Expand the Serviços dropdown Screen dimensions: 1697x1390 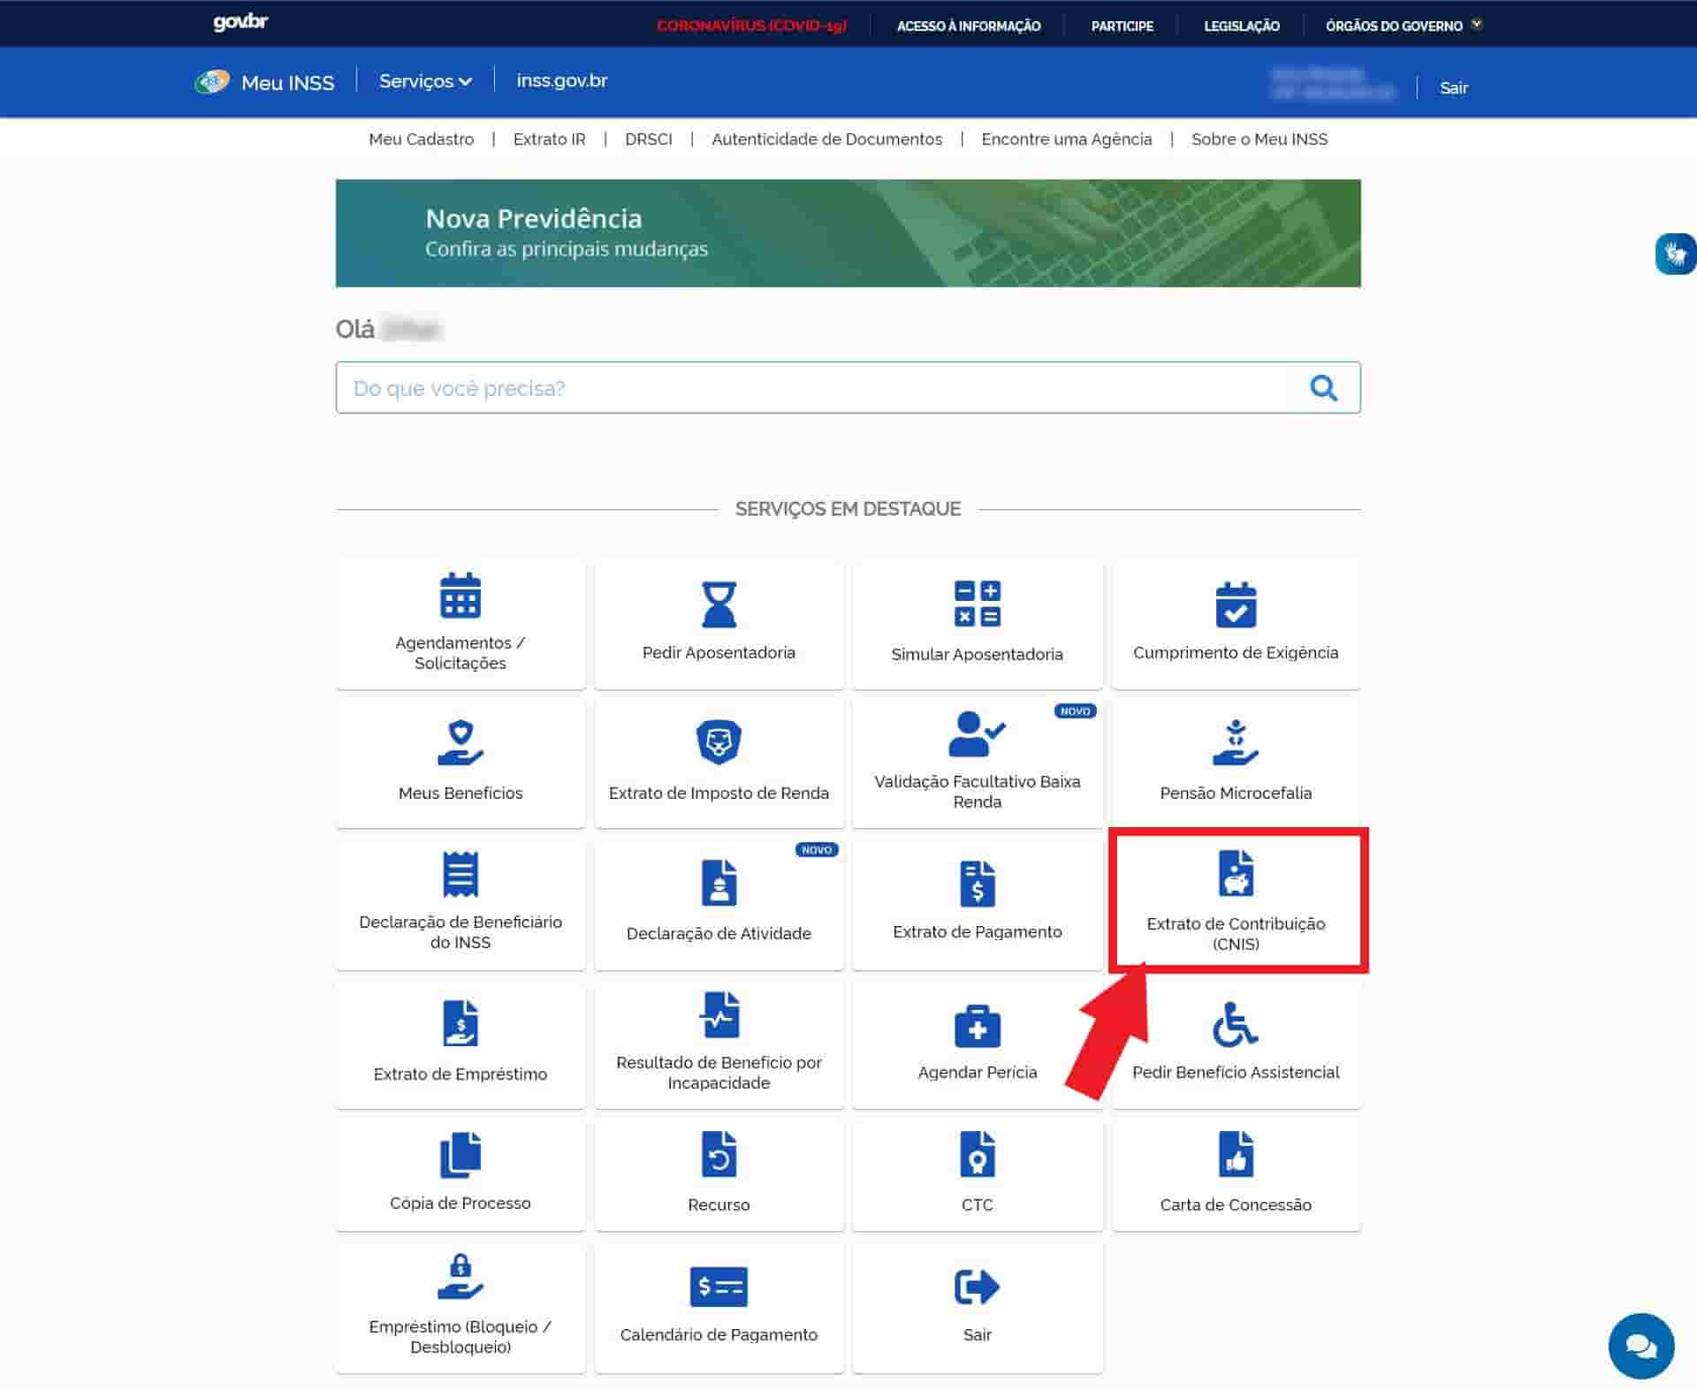coord(425,81)
